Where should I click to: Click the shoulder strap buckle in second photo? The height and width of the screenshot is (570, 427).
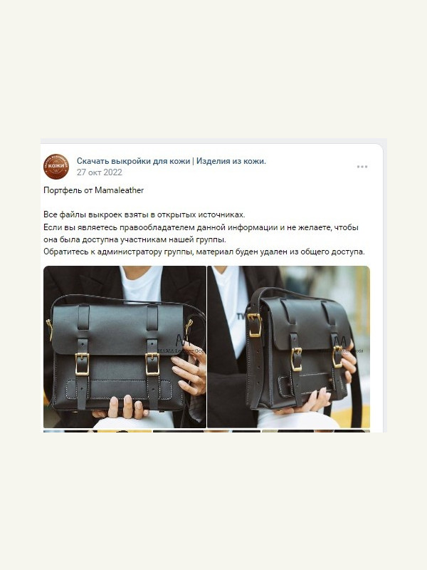coord(255,325)
